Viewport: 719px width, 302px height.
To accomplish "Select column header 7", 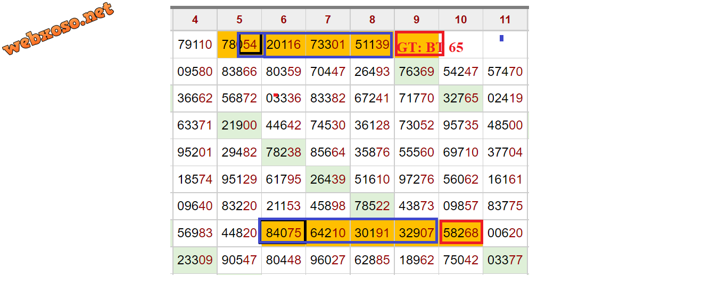I will (x=328, y=20).
